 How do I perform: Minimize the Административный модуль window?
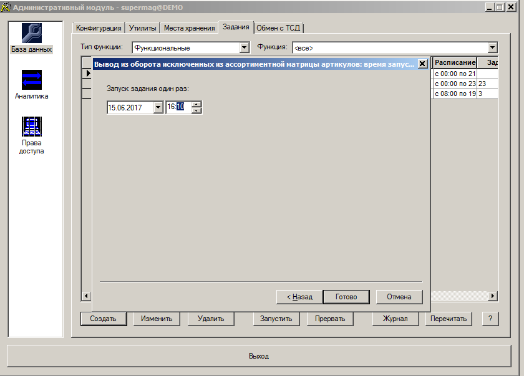(x=490, y=7)
